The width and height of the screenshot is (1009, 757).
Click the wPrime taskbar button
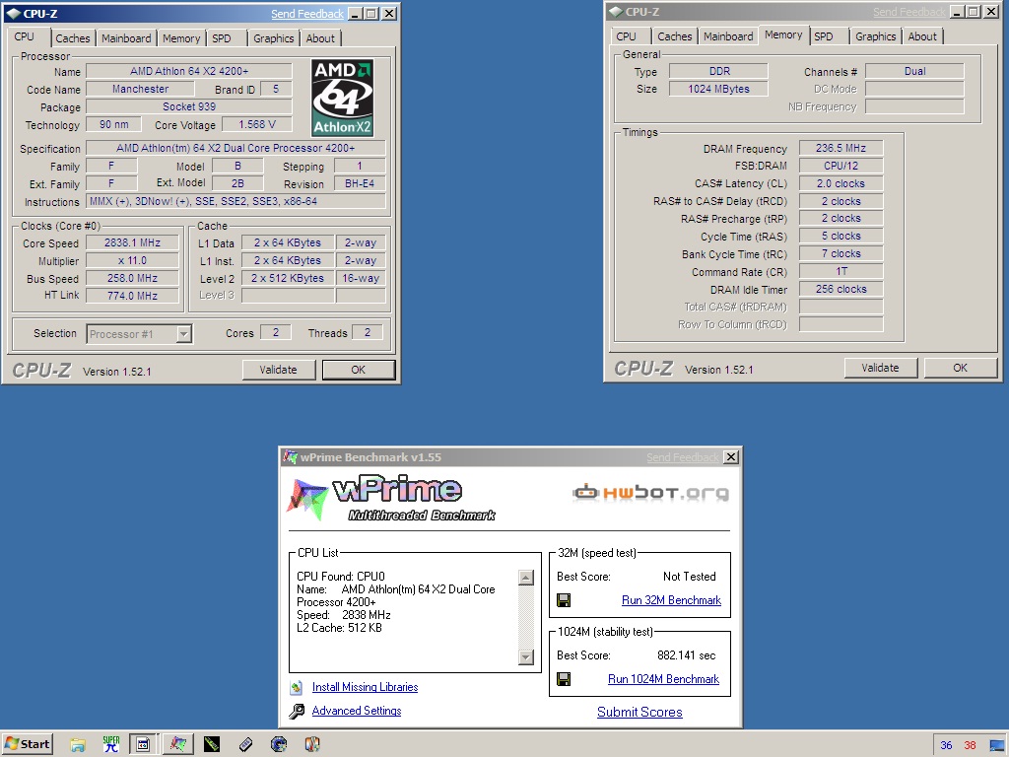[177, 744]
